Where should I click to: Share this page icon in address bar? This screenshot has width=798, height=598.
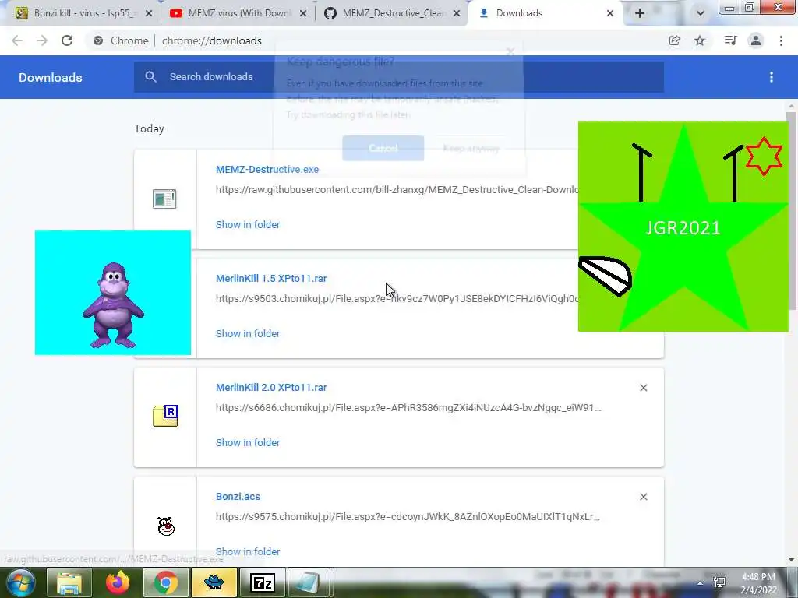[x=674, y=40]
